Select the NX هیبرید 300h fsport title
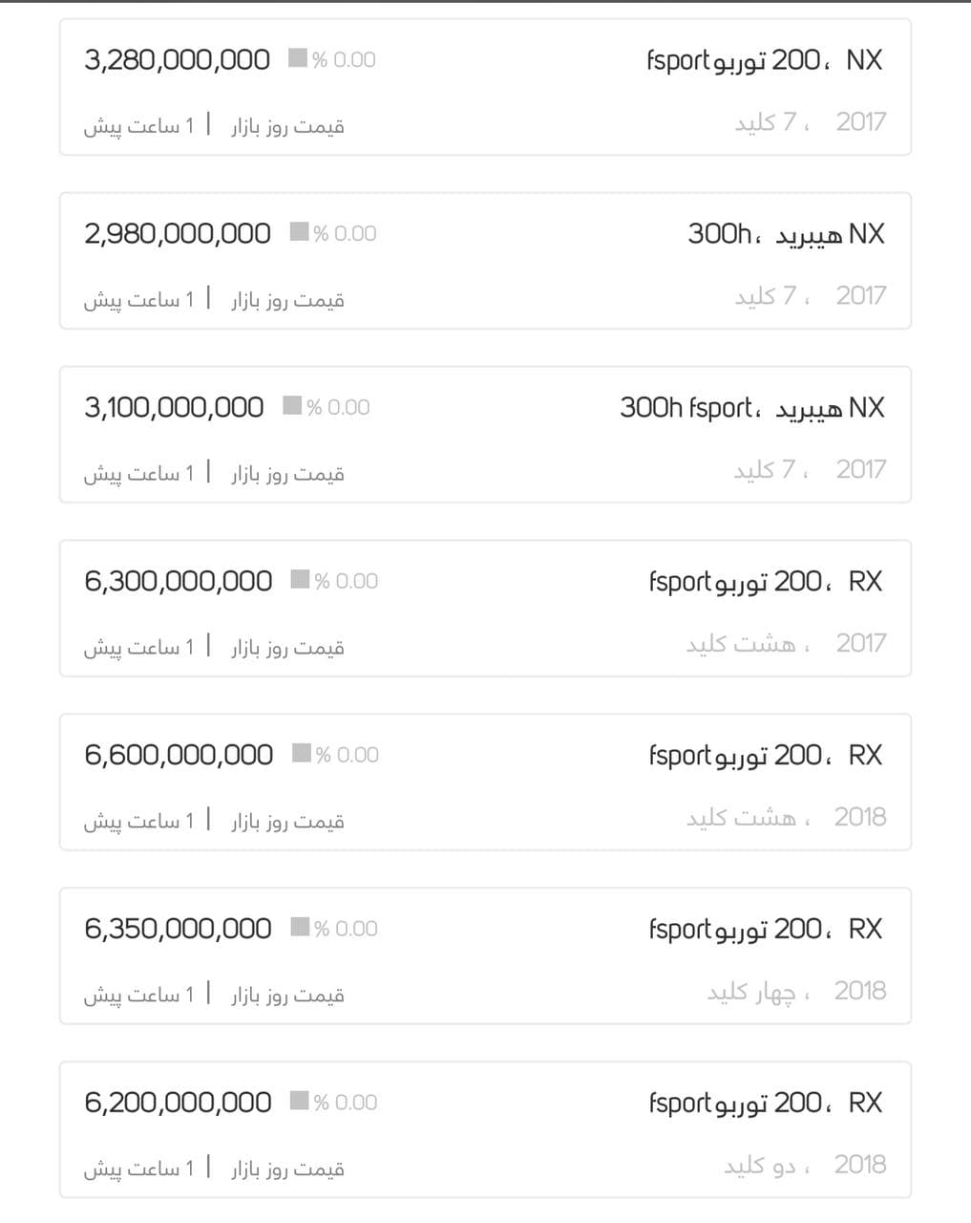 [751, 408]
